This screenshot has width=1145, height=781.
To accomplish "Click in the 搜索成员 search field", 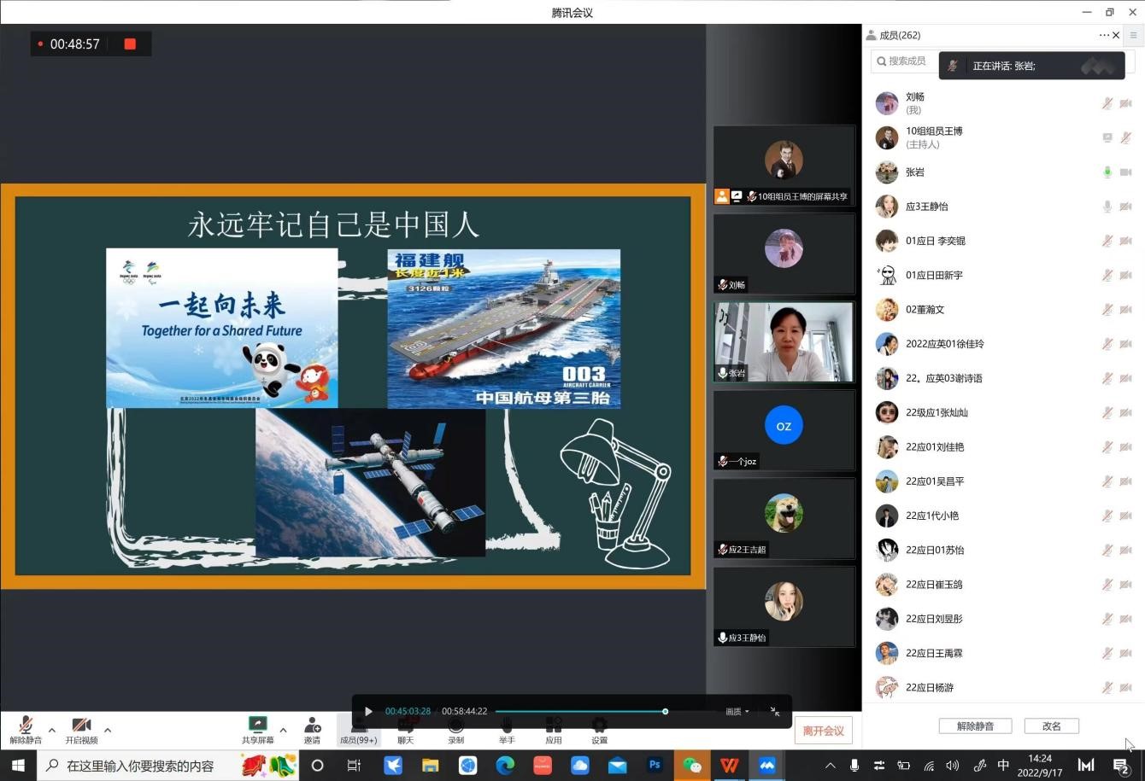I will (x=904, y=61).
